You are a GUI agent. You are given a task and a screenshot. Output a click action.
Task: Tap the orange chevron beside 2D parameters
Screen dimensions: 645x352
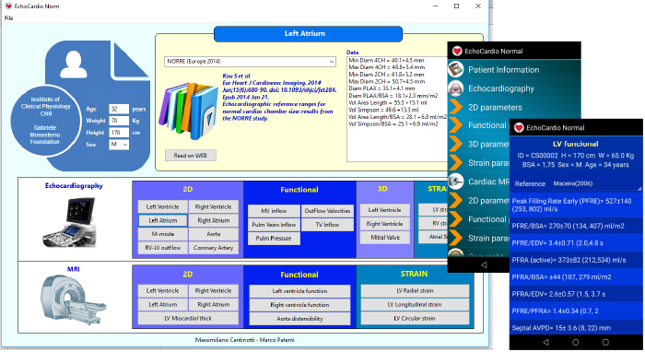point(456,107)
